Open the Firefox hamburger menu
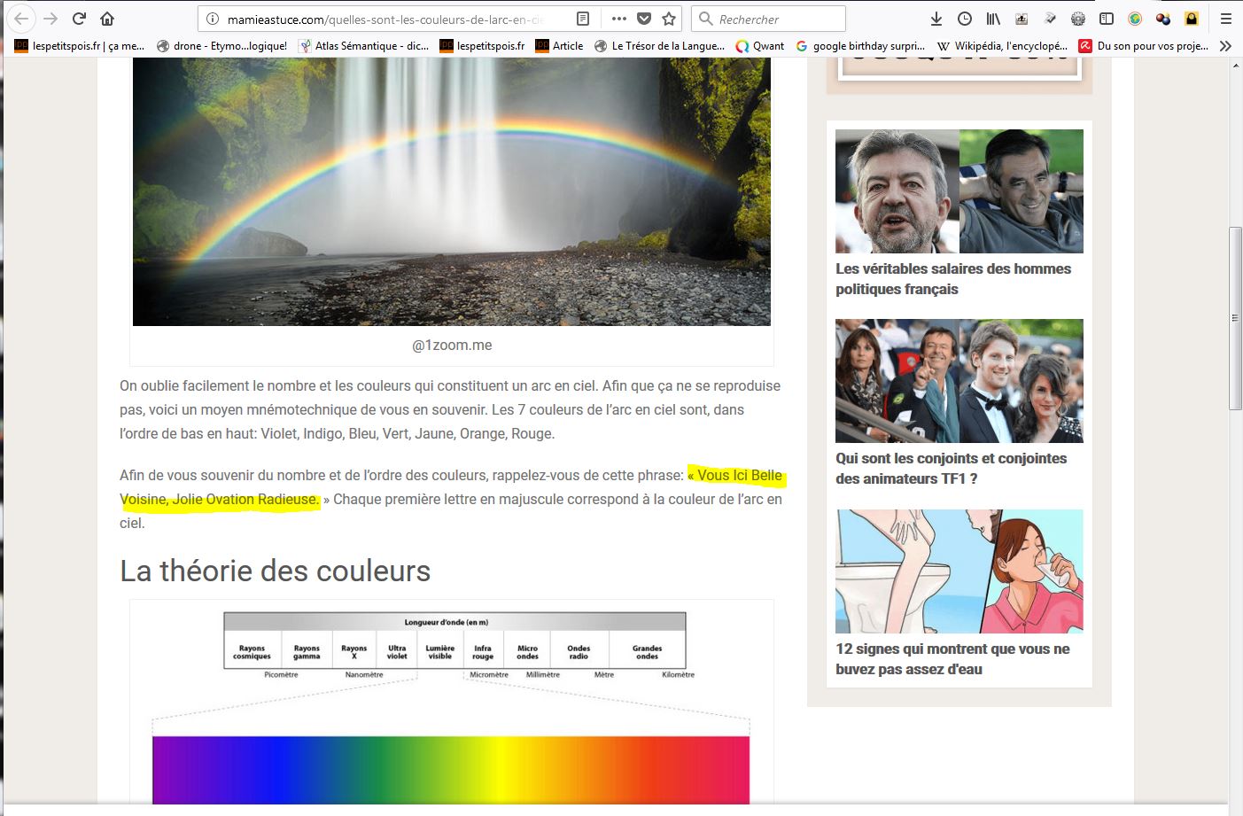This screenshot has height=816, width=1243. click(1225, 19)
